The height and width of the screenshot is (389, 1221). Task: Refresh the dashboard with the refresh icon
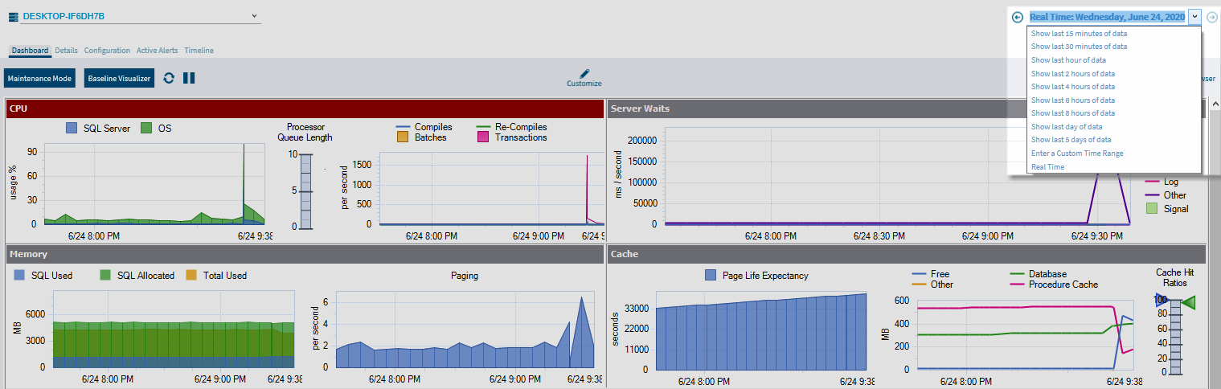click(169, 78)
